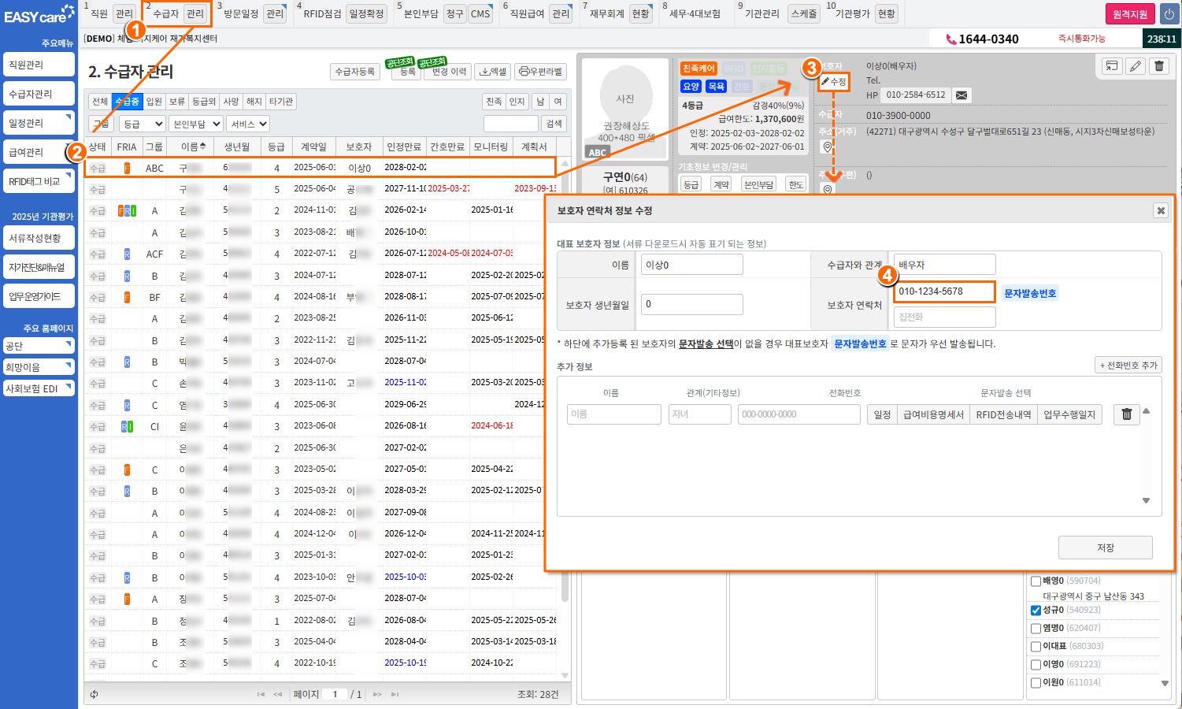Click the refresh icon at the table footer
This screenshot has height=709, width=1182.
[94, 694]
